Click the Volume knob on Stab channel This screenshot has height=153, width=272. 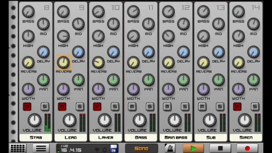pyautogui.click(x=35, y=120)
